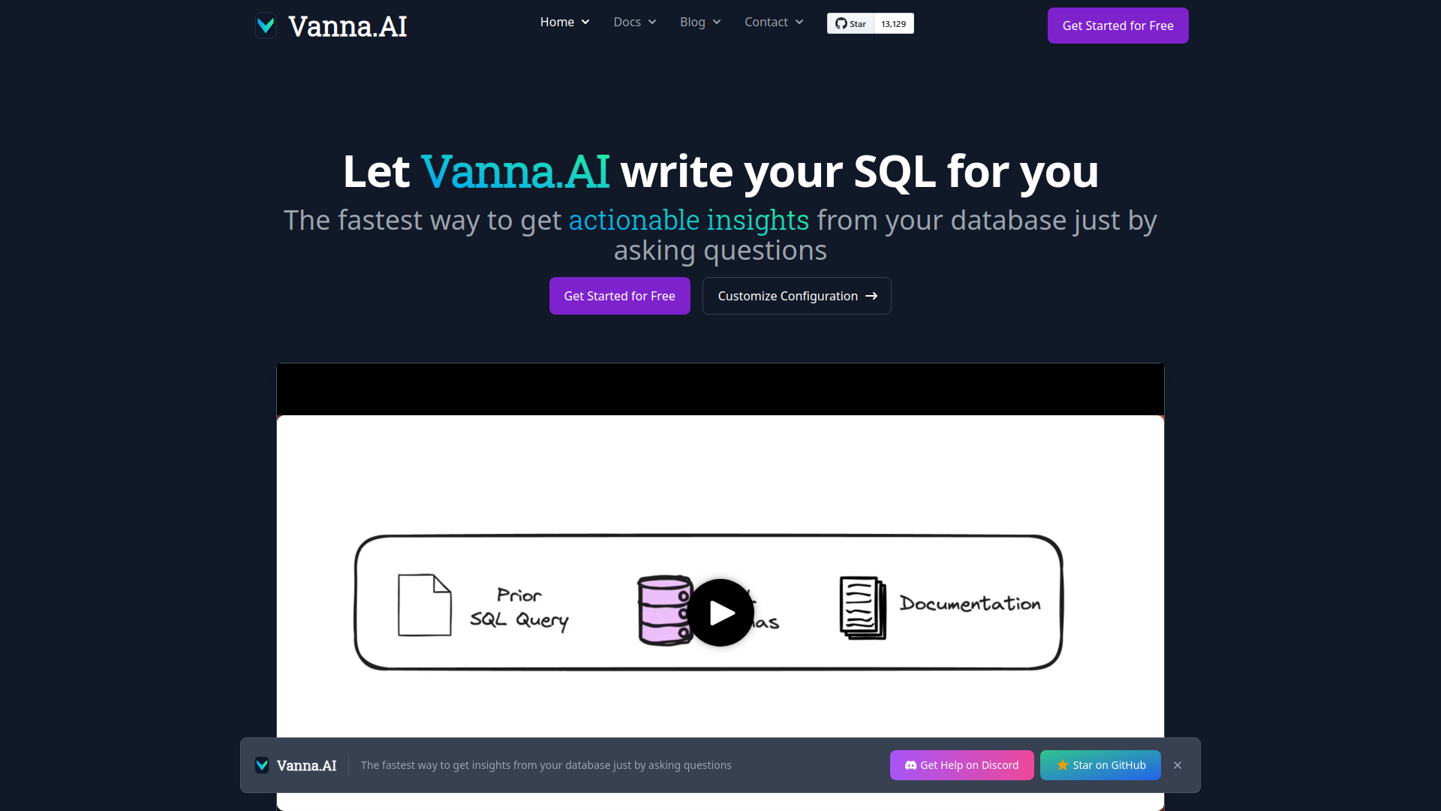Screen dimensions: 1441x811
Task: Close the bottom notification banner
Action: coord(1178,765)
